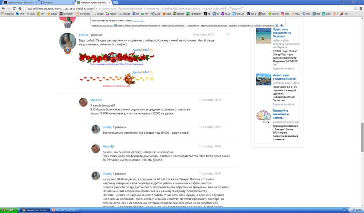
Task: Open Инвестиции в недвижимость ad link
Action: point(284,77)
